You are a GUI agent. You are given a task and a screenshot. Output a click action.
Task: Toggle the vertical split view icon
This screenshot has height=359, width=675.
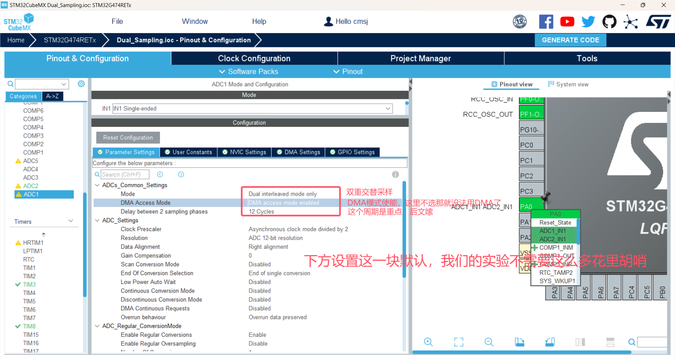pyautogui.click(x=580, y=342)
